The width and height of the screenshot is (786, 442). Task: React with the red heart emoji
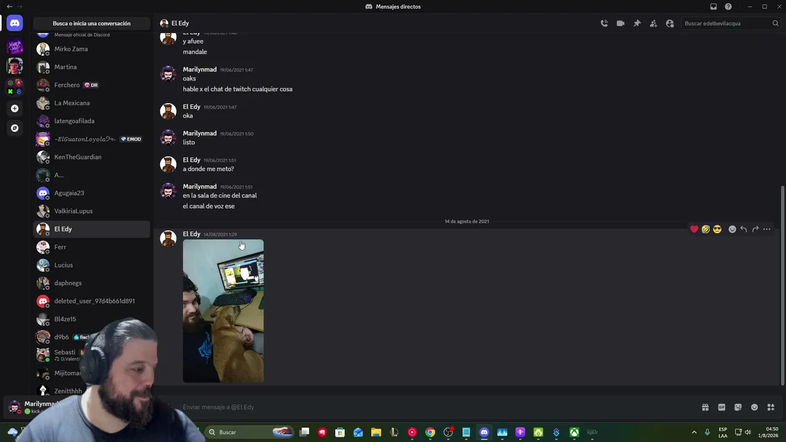[x=695, y=229]
